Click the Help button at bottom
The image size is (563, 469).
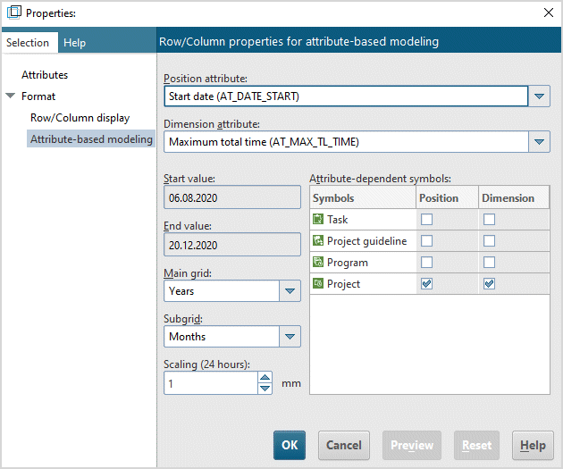533,445
